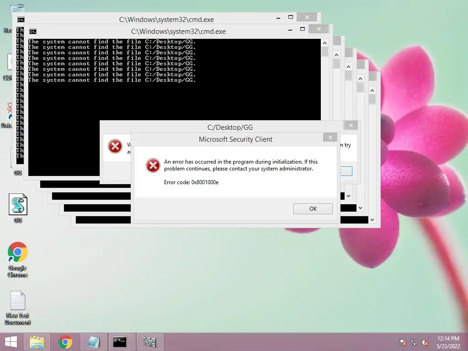Click the C:/Desktop/GG dialog title bar
Screen dimensions: 468x351
230,127
